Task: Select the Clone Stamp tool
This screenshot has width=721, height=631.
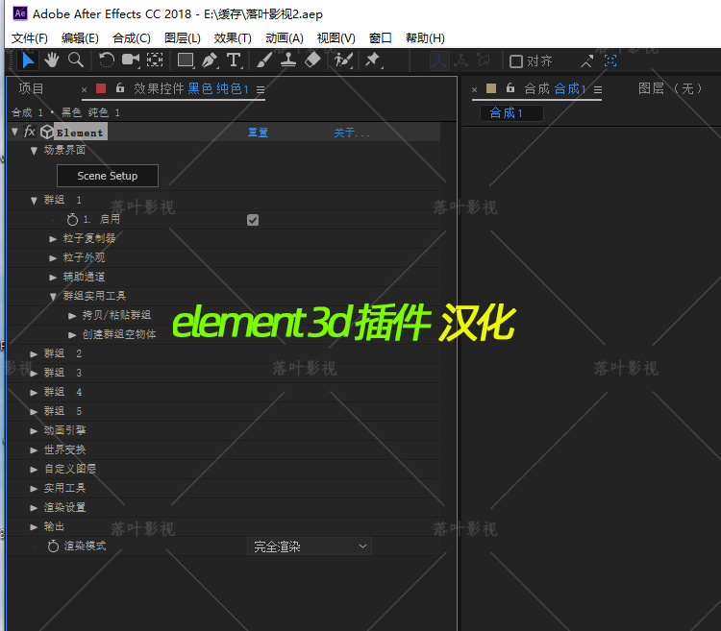Action: 288,61
